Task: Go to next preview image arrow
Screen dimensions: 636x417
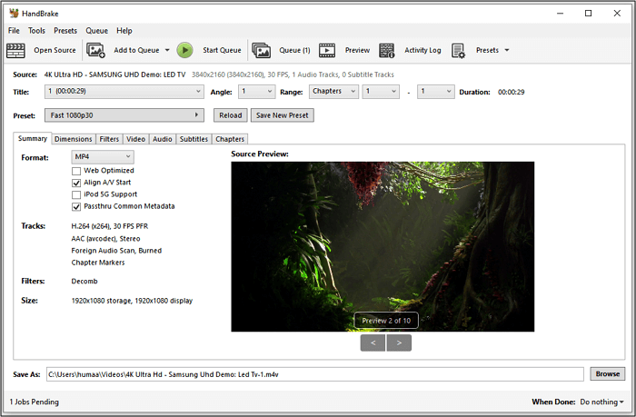Action: tap(399, 343)
